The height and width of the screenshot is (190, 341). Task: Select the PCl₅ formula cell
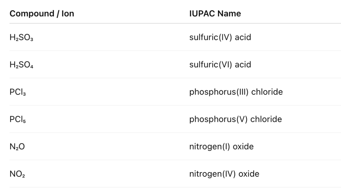(18, 119)
